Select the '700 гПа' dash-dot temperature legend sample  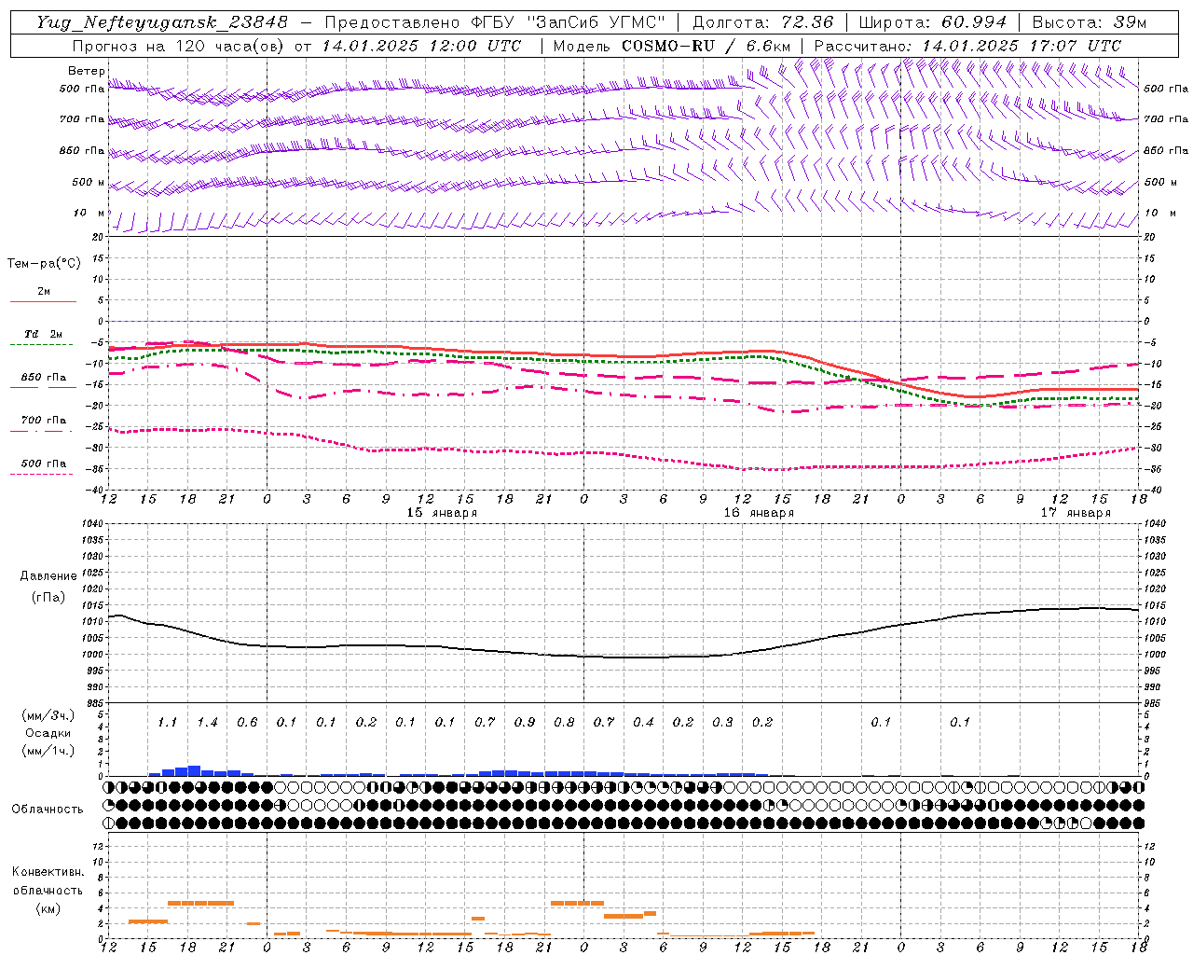point(43,431)
